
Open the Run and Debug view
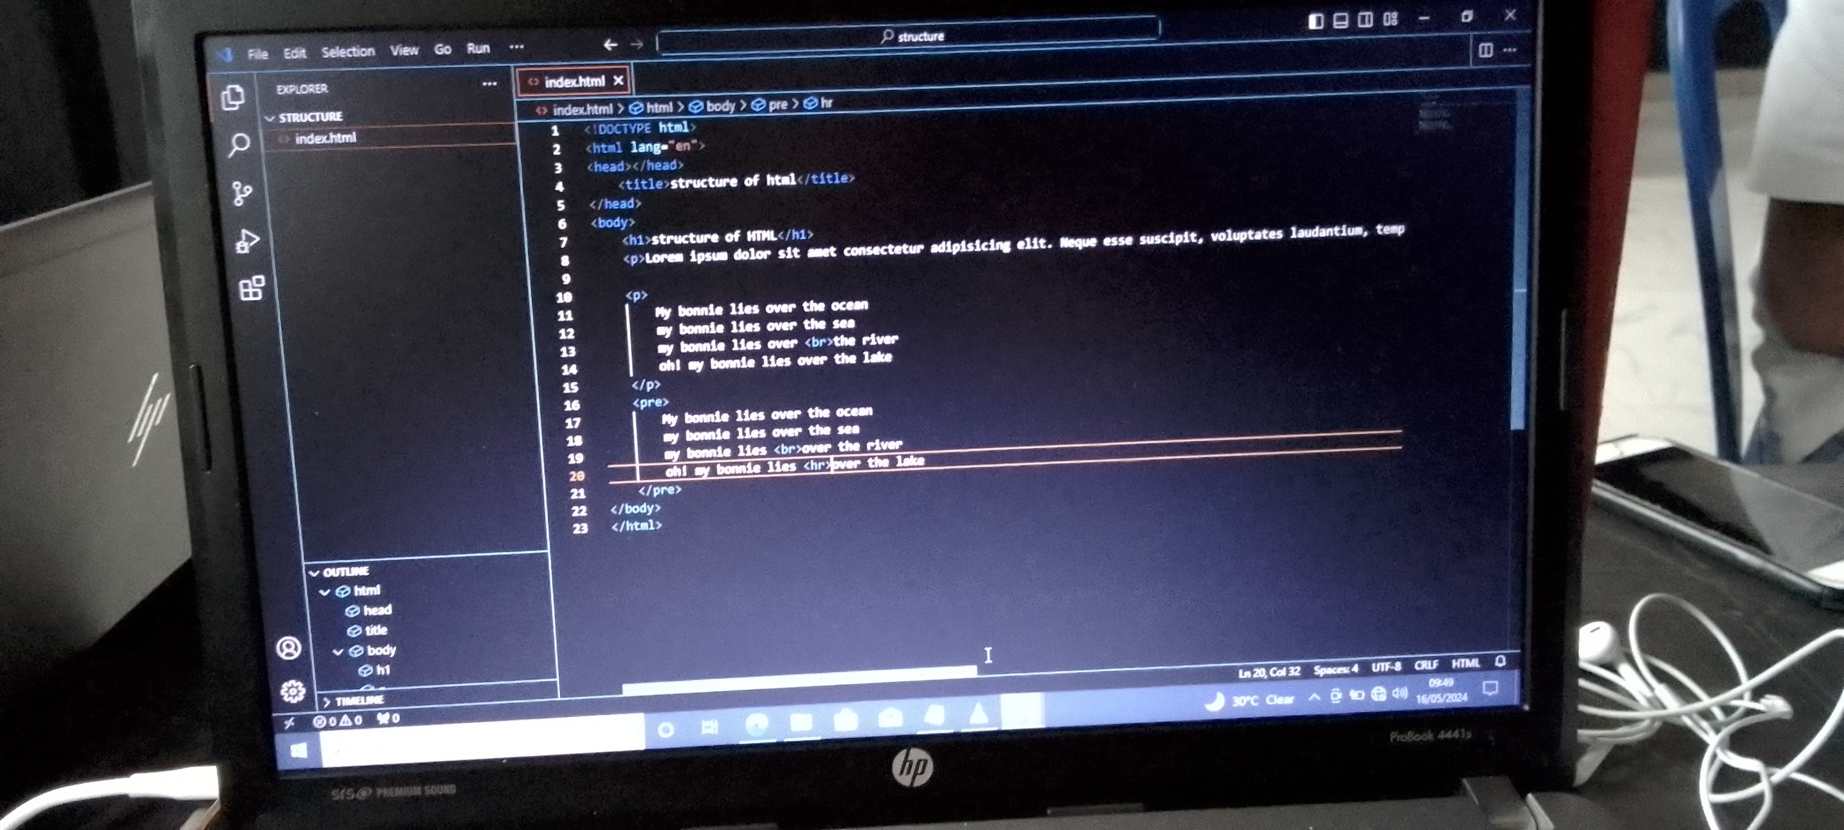(246, 242)
